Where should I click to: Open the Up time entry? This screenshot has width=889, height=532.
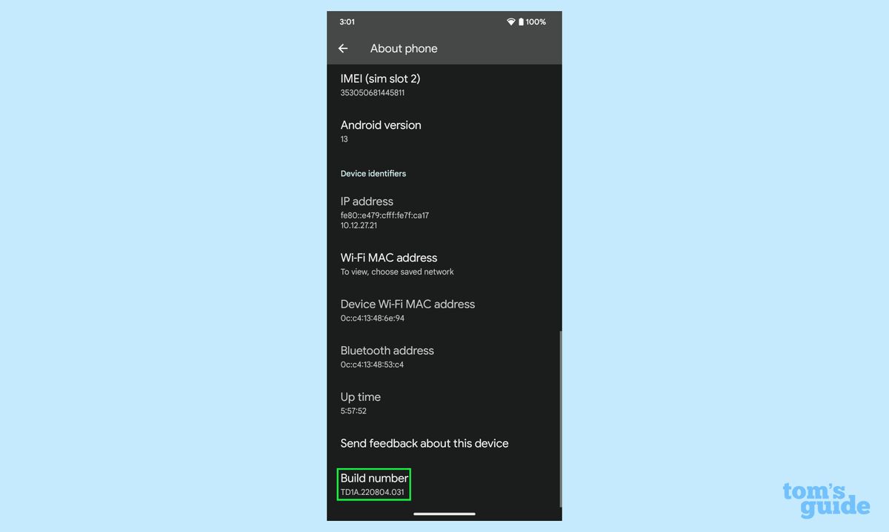click(361, 402)
